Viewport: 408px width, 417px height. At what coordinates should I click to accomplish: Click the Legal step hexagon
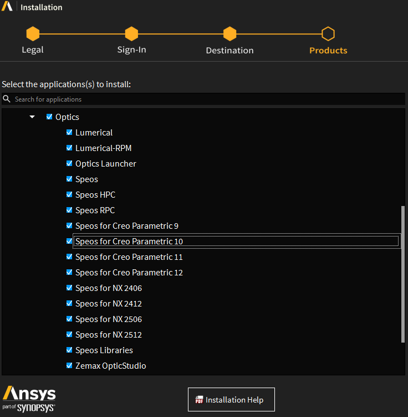pos(33,34)
